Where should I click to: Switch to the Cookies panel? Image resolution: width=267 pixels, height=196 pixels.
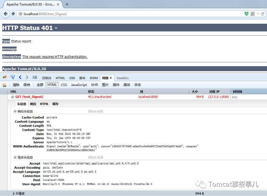(122, 78)
